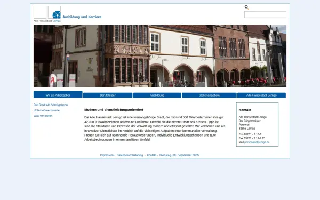Click the date Dienstag, 30. September 2025
The height and width of the screenshot is (200, 320).
pos(179,155)
